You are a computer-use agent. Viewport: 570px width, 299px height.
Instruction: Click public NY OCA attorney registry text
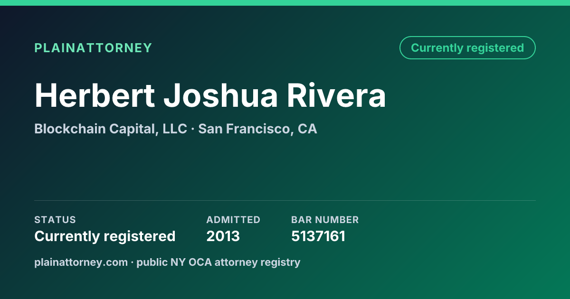pyautogui.click(x=218, y=262)
